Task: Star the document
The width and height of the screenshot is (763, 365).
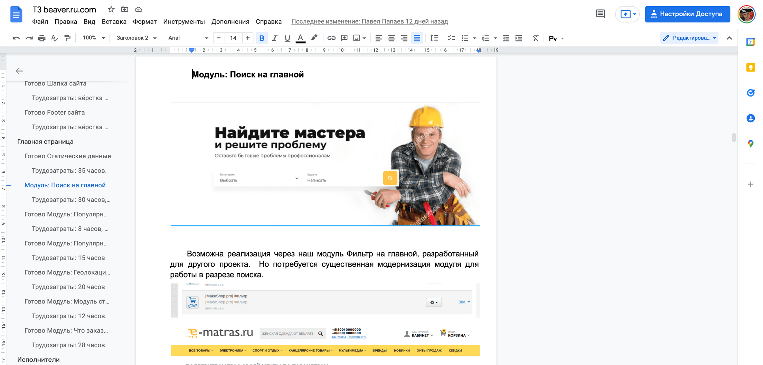Action: point(111,9)
